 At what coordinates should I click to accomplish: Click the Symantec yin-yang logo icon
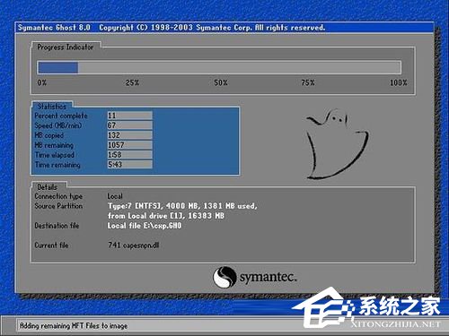point(224,277)
